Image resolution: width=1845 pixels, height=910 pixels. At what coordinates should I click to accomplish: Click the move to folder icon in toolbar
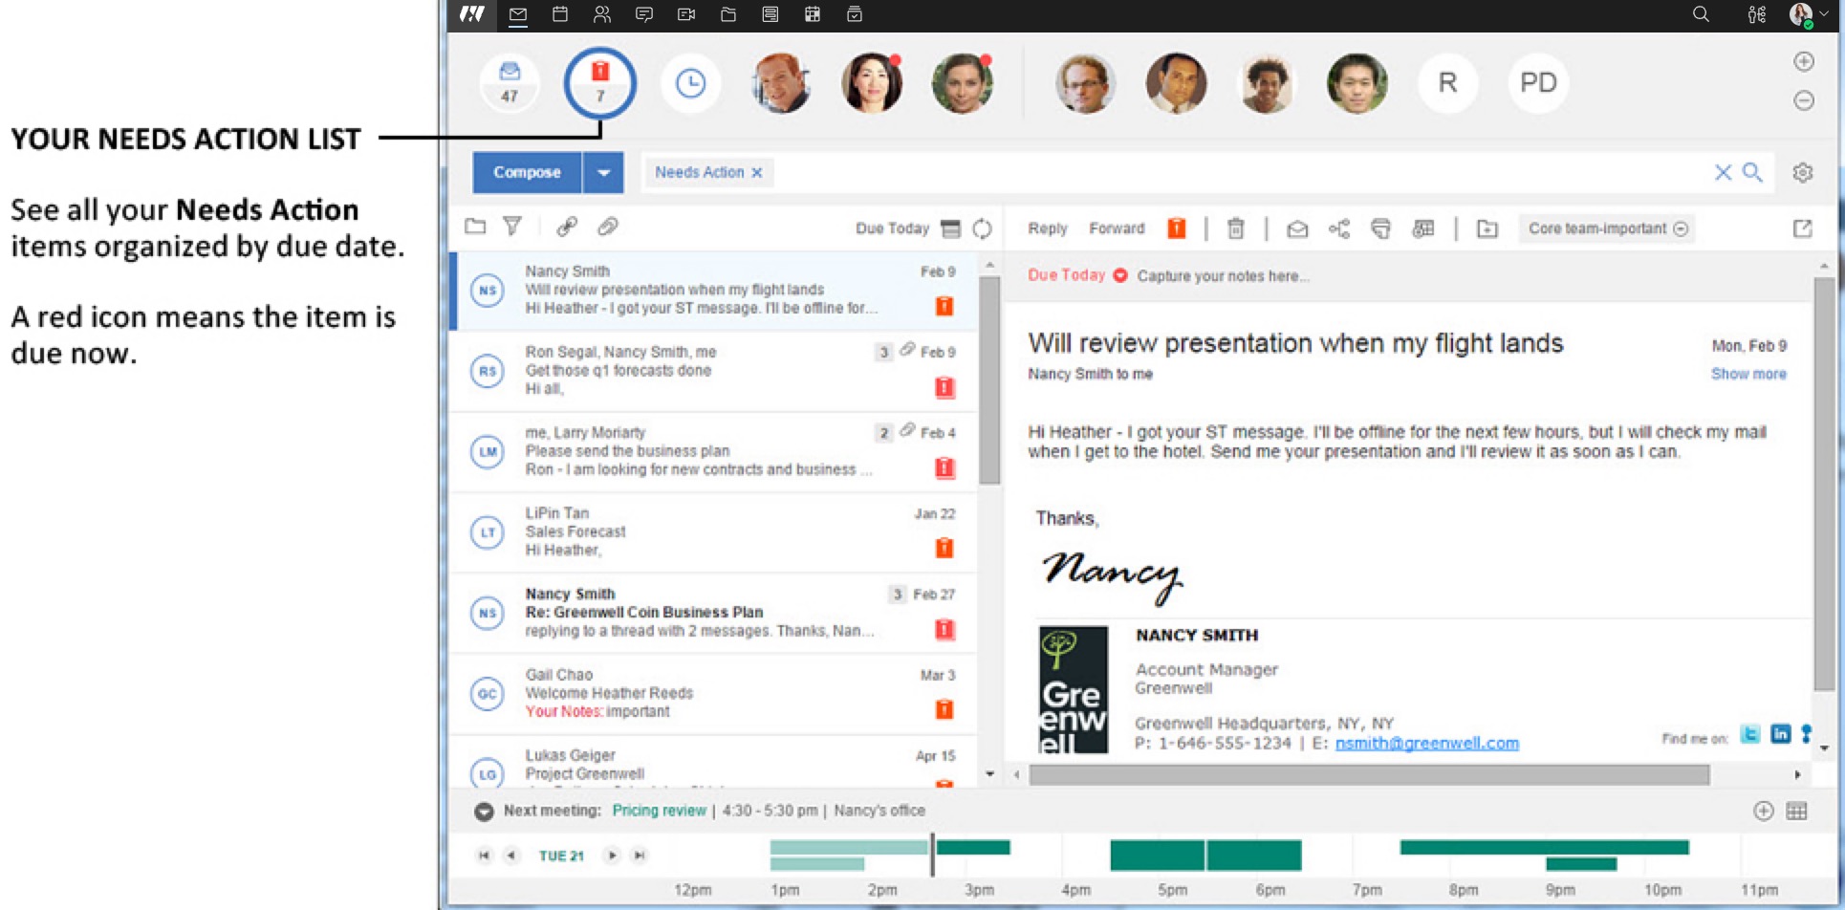click(x=1487, y=228)
